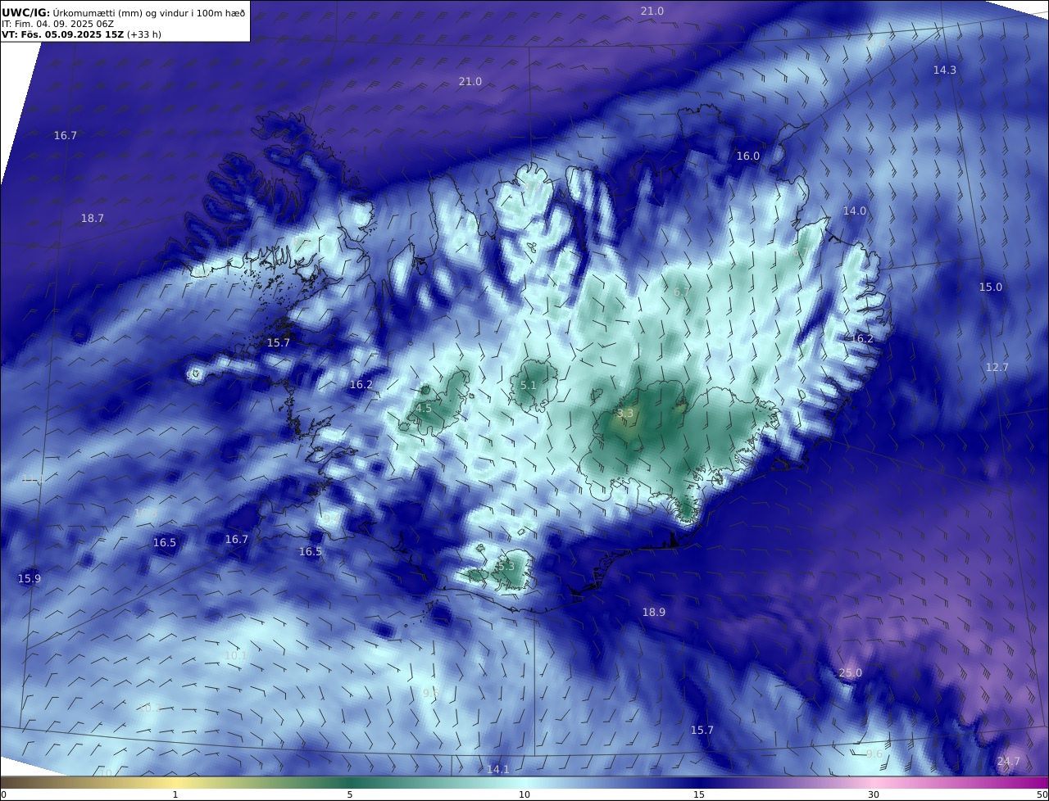The width and height of the screenshot is (1049, 801).
Task: Select the 25.0 value in the southeast sea
Action: point(851,673)
